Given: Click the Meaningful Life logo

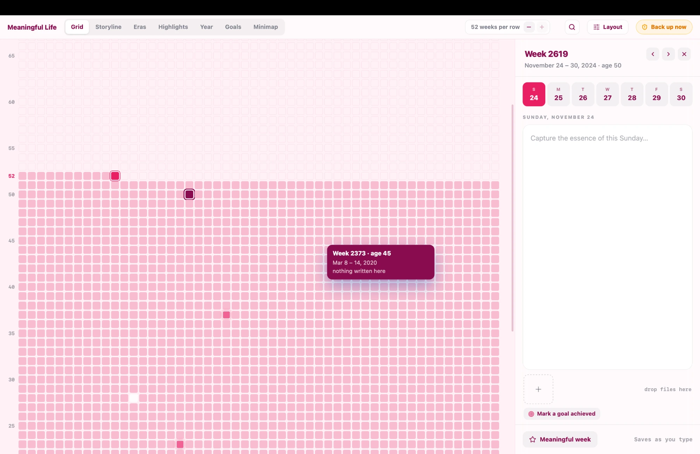Looking at the screenshot, I should [32, 27].
